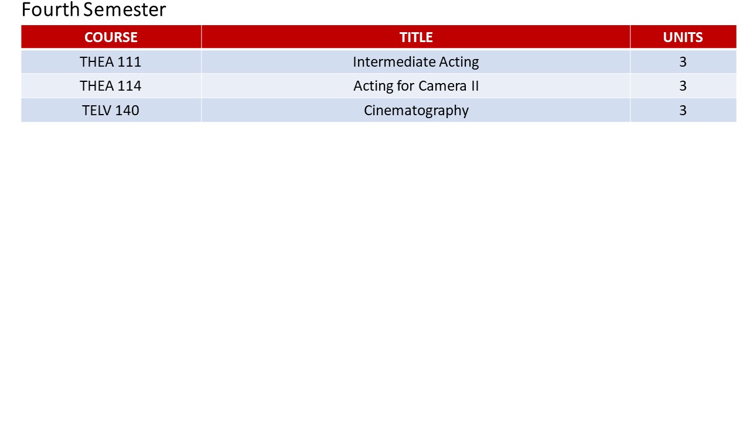Click "Acting" in the Intermediate Acting title
This screenshot has height=421, width=750.
click(459, 62)
